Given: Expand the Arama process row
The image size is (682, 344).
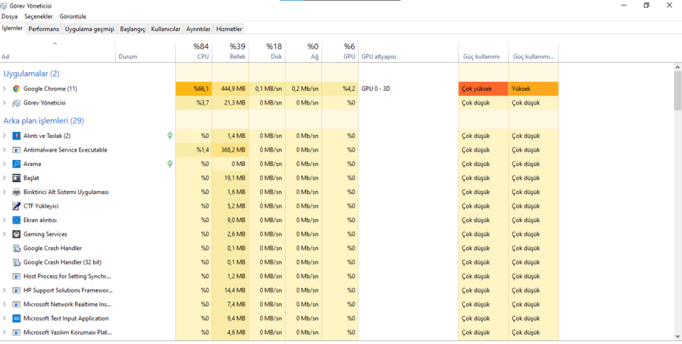Looking at the screenshot, I should click(5, 164).
